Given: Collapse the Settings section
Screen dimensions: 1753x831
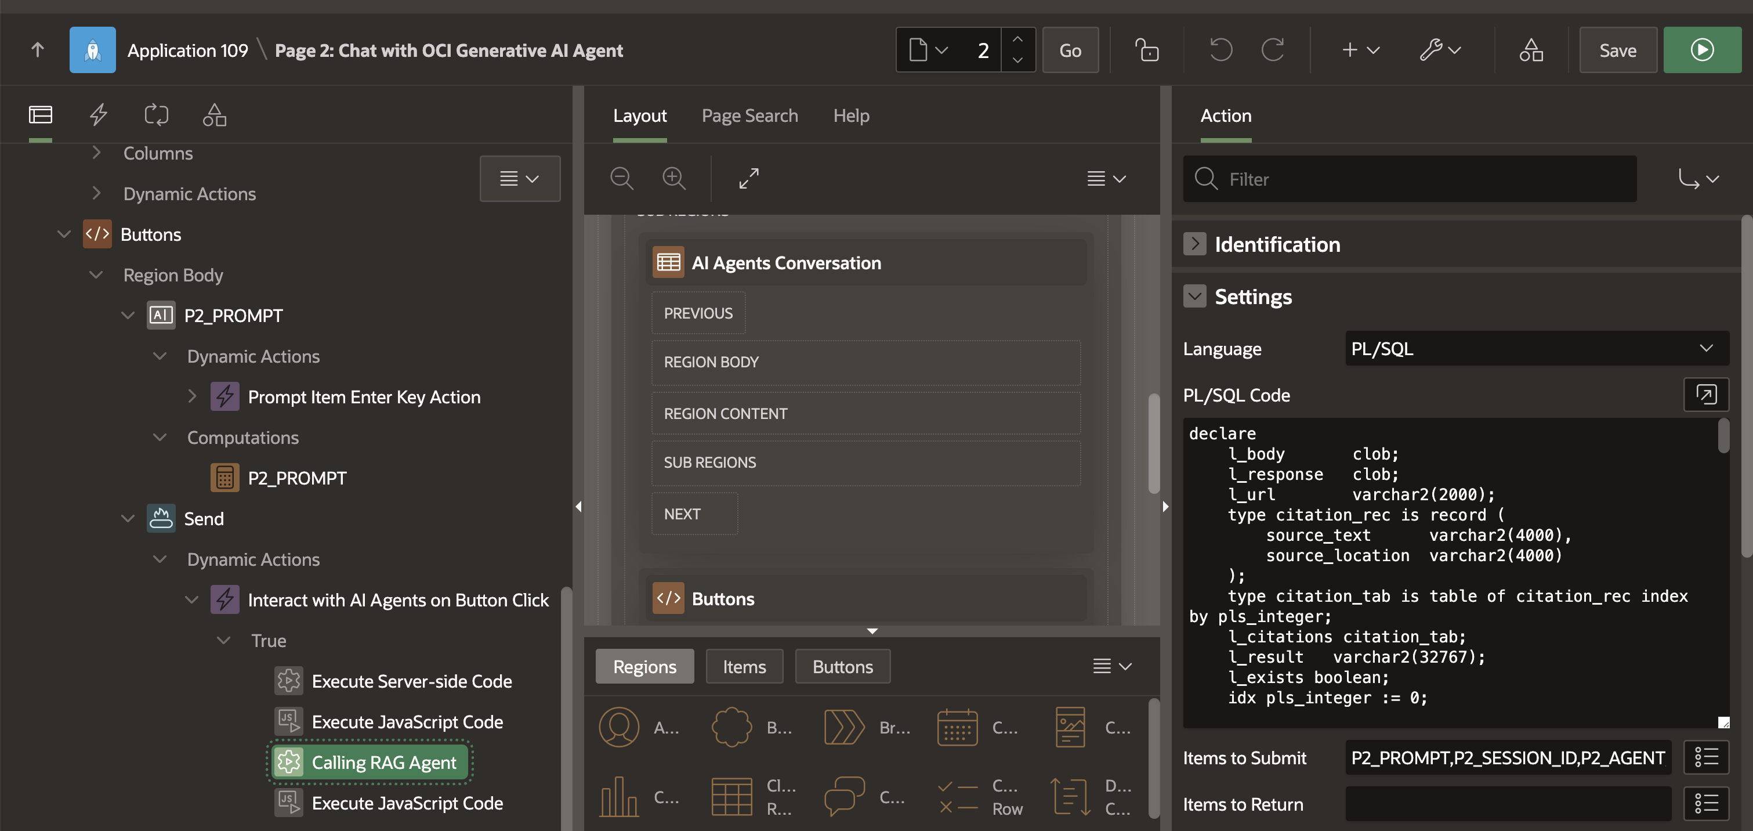Looking at the screenshot, I should click(1194, 296).
